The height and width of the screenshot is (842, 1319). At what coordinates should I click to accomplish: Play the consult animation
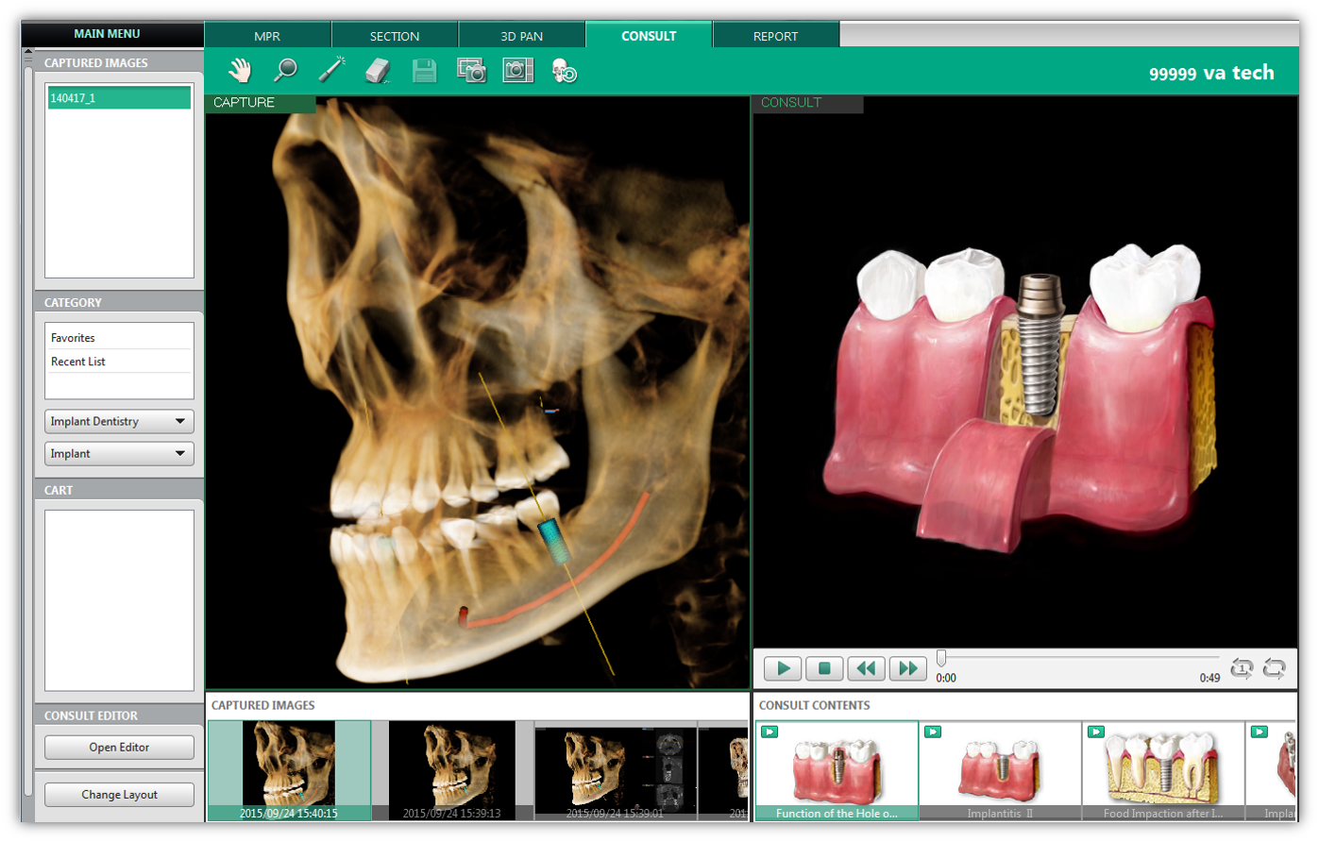click(x=783, y=668)
